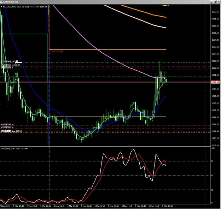This screenshot has height=209, width=221.
Task: Click the chart shift triangle marker at top
Action: pos(168,5)
